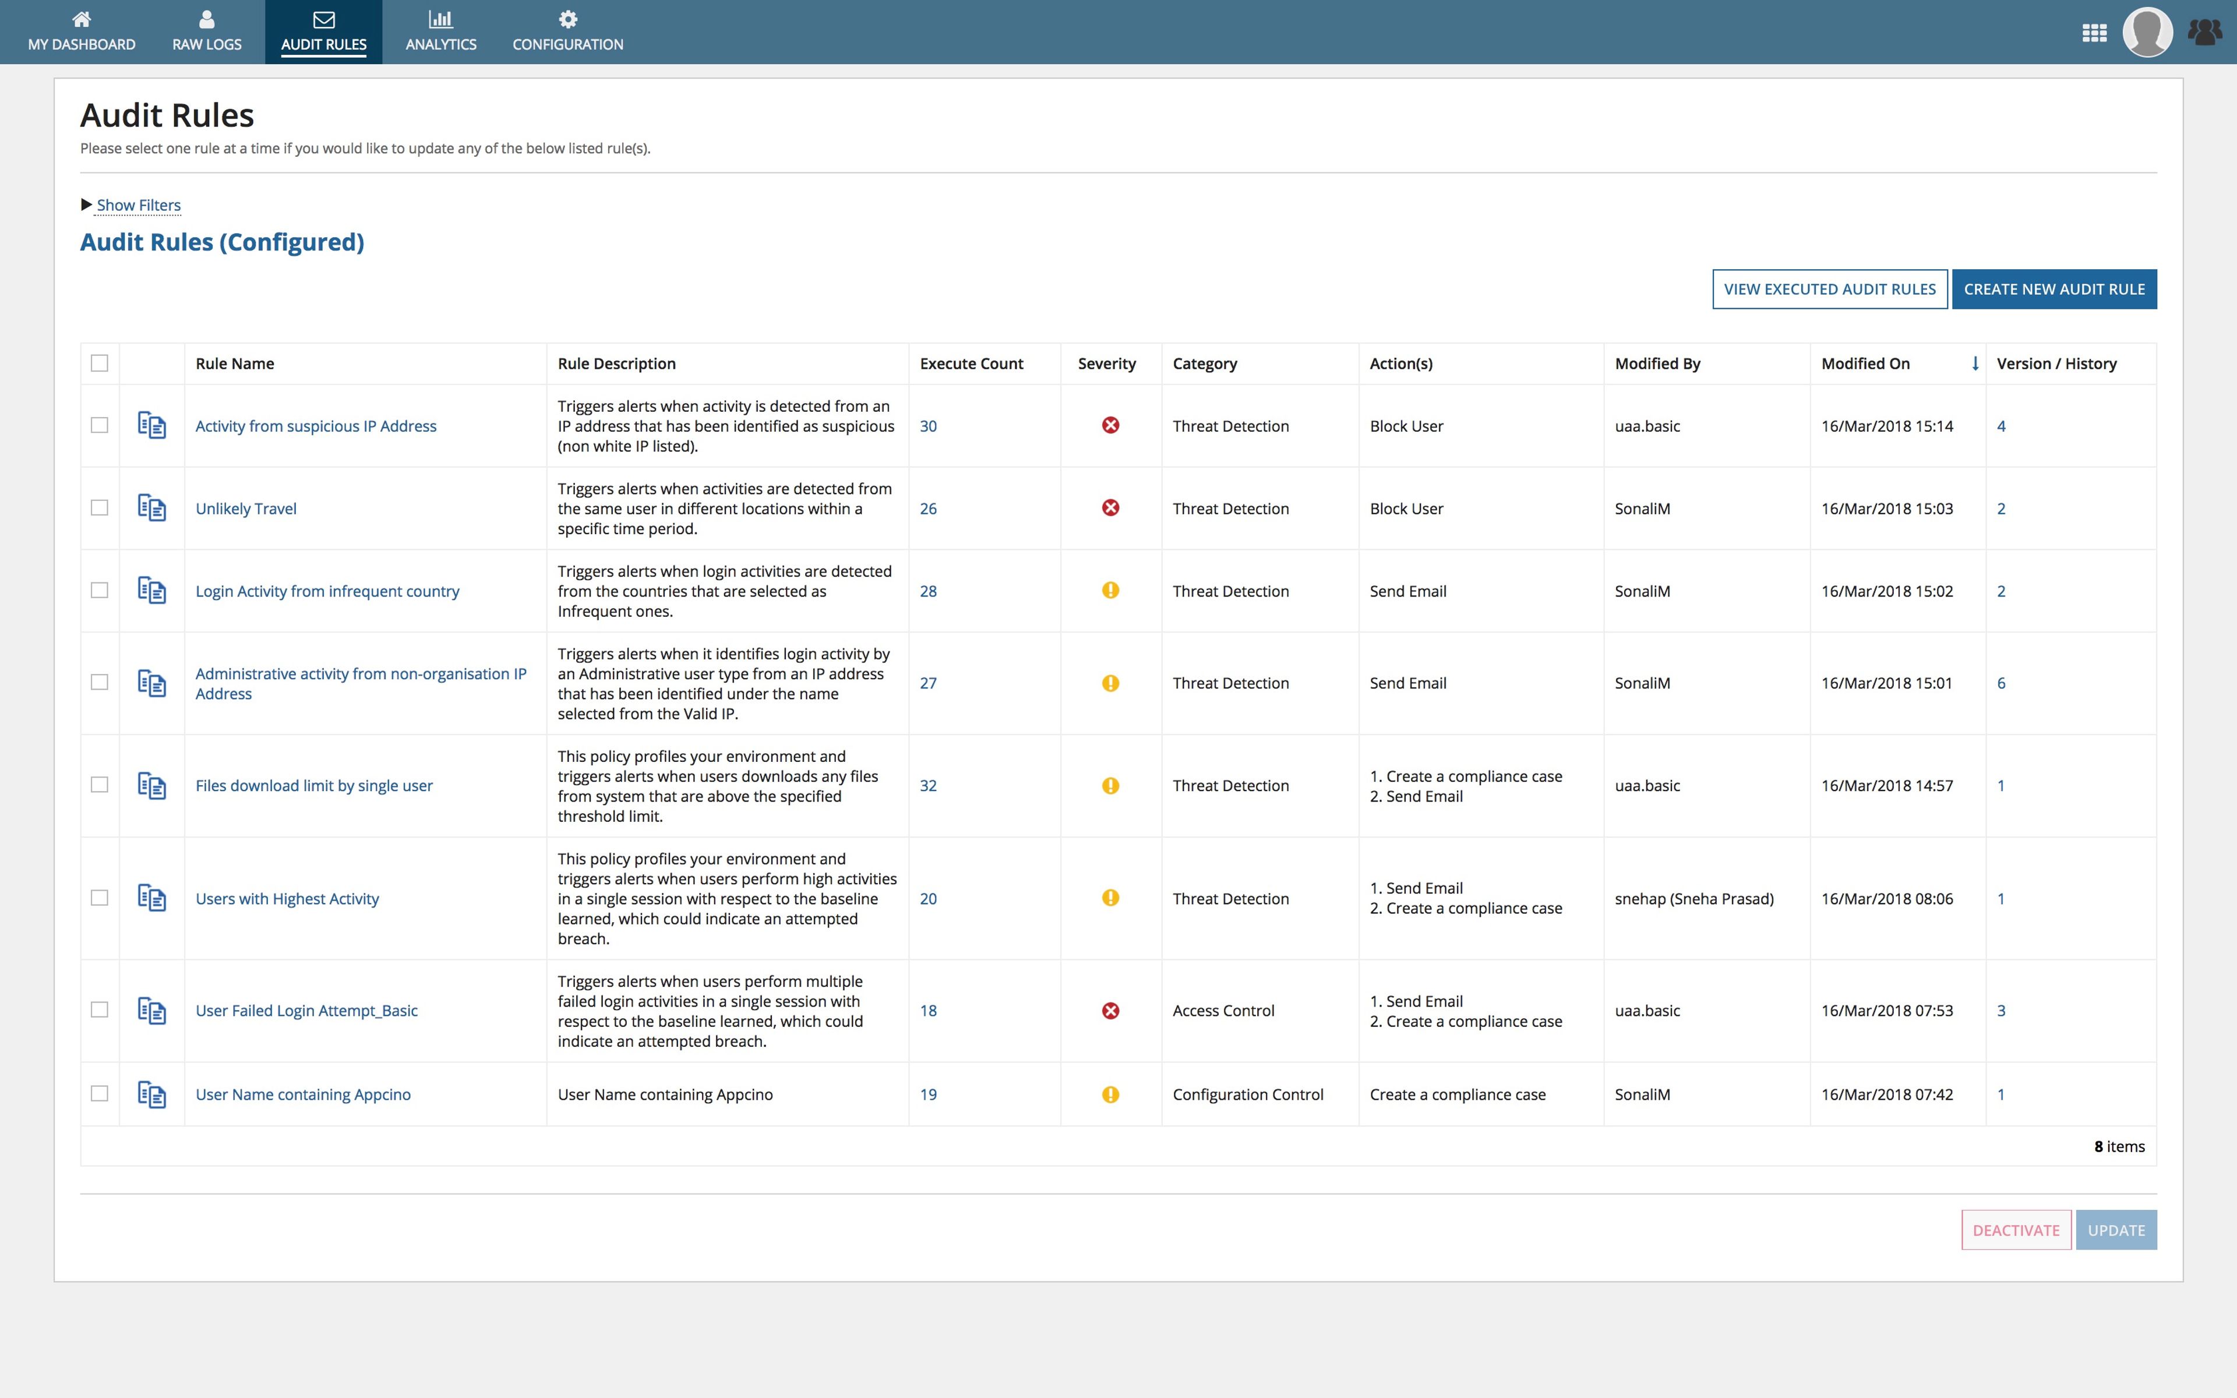The image size is (2237, 1398).
Task: Click yellow severity icon in Users with Highest Activity row
Action: [x=1110, y=898]
